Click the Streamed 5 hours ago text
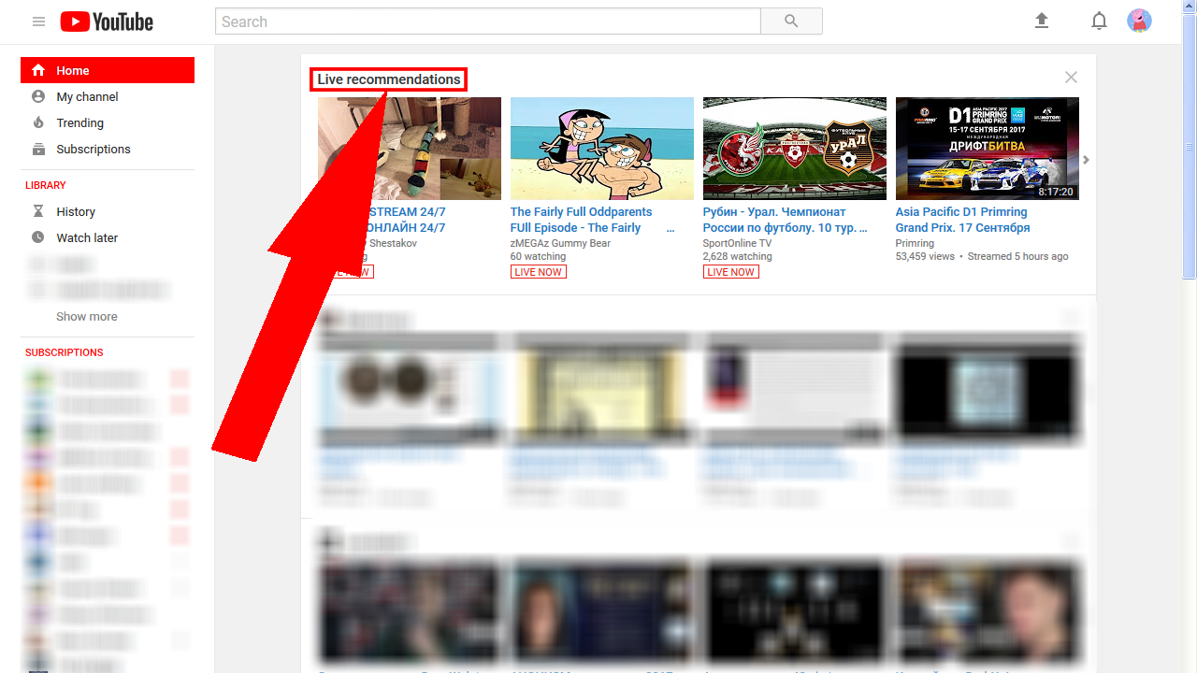The height and width of the screenshot is (673, 1197). (1017, 256)
